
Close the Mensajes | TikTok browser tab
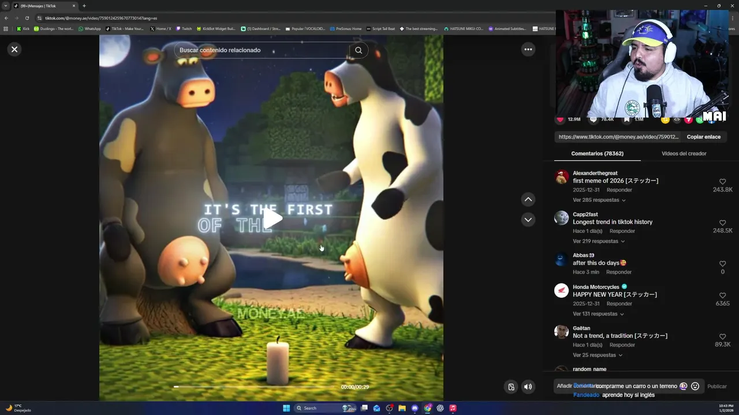74,6
